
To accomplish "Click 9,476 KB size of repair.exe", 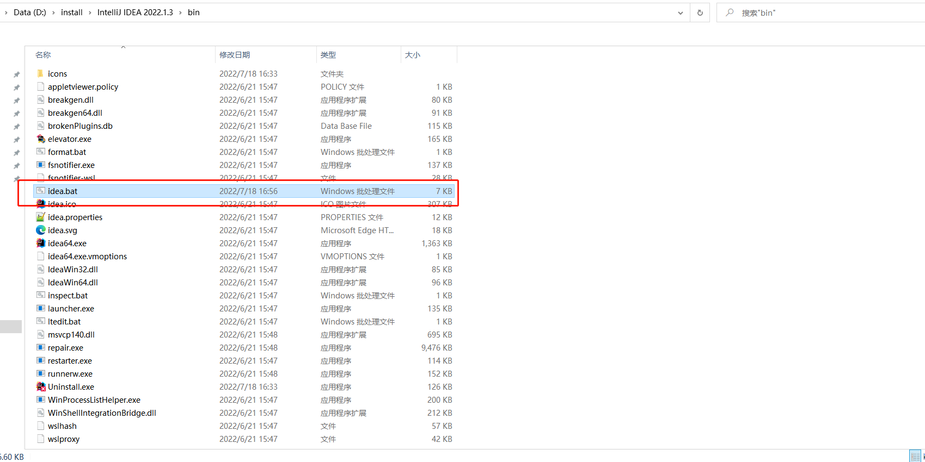I will (x=437, y=347).
